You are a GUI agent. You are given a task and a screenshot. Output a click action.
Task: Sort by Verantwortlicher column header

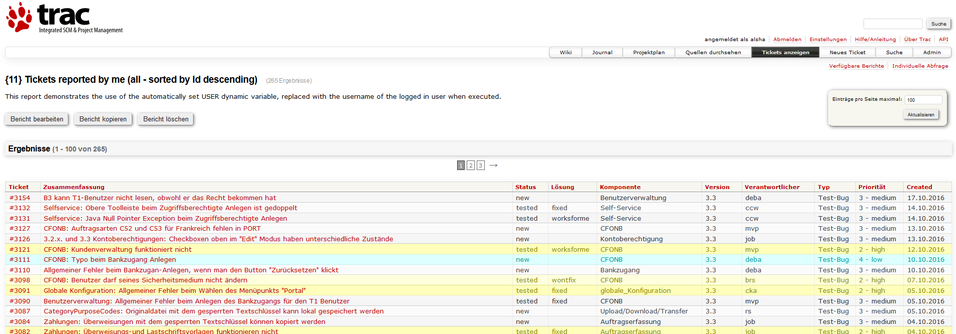click(772, 187)
